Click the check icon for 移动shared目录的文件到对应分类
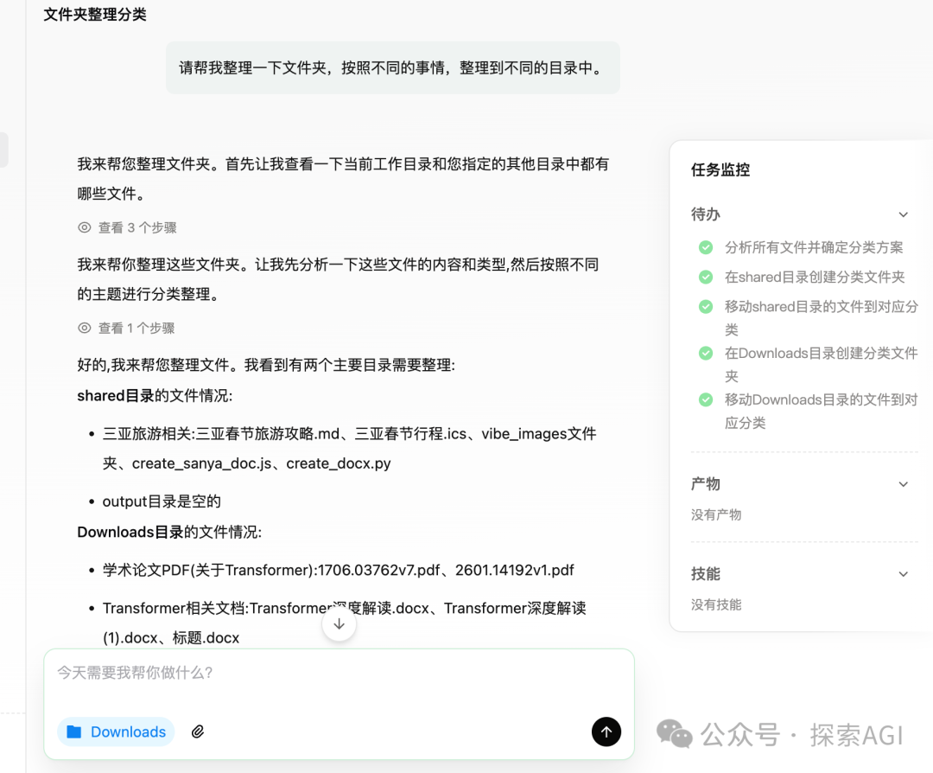This screenshot has width=933, height=773. (706, 307)
